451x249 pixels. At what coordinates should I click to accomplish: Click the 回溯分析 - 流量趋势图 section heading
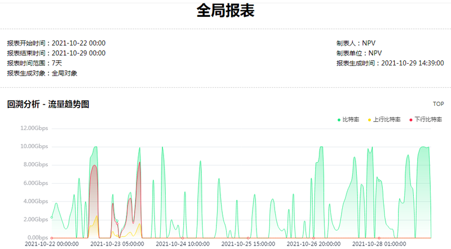click(48, 104)
